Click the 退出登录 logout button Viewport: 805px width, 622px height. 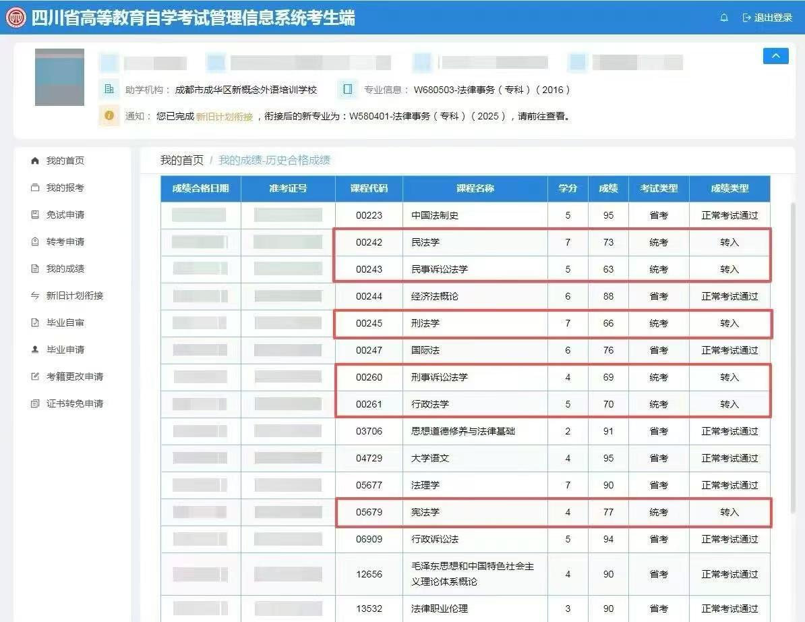767,18
